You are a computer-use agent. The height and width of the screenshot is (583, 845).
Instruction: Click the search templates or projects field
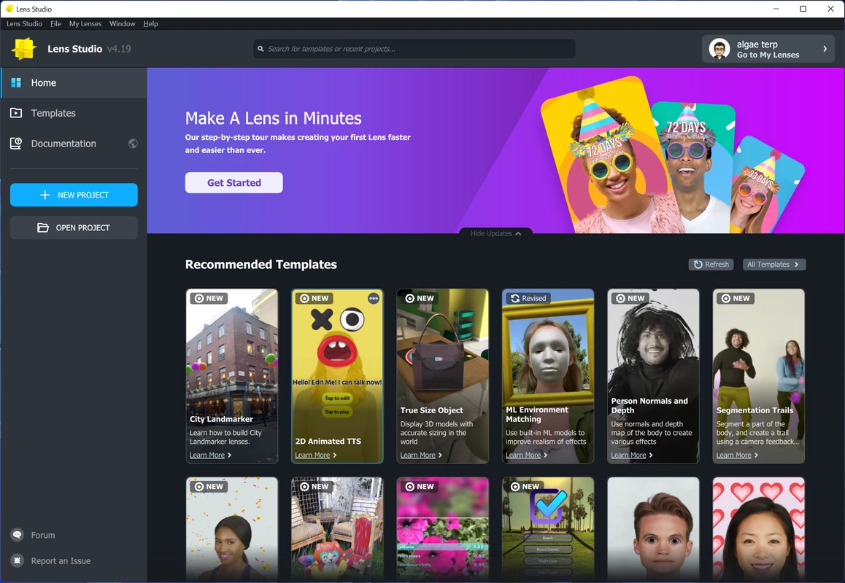pyautogui.click(x=414, y=49)
